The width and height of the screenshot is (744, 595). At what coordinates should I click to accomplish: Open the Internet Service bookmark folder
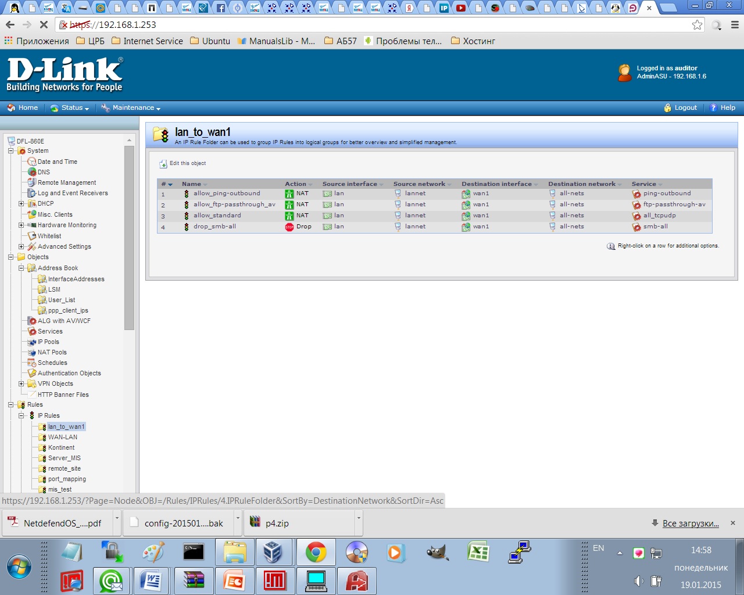[x=147, y=41]
